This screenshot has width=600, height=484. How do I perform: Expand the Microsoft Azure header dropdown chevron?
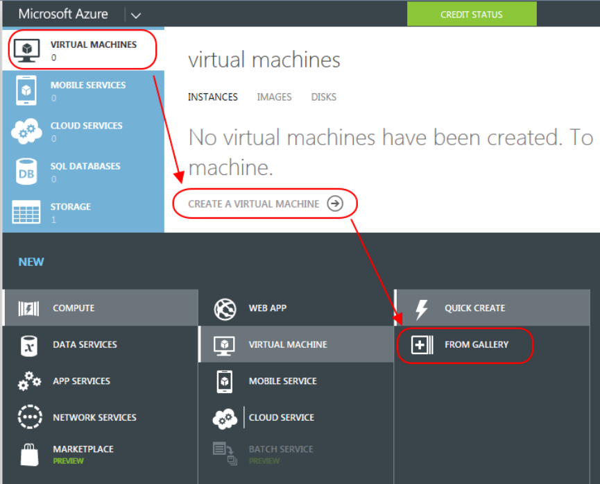[x=136, y=16]
